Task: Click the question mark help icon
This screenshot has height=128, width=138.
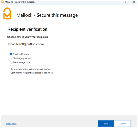Action: pyautogui.click(x=125, y=2)
